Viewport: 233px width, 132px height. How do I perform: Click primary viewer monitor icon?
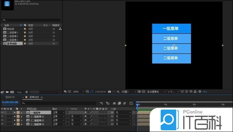pyautogui.click(x=70, y=91)
